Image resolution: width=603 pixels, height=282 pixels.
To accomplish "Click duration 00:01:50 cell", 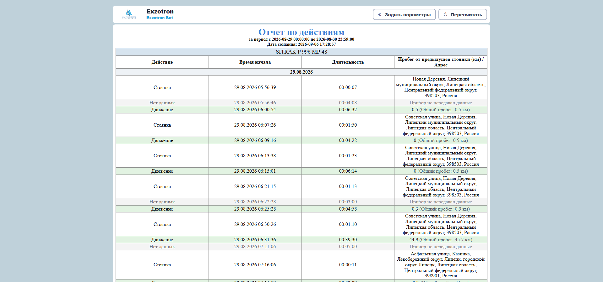I will [x=348, y=125].
